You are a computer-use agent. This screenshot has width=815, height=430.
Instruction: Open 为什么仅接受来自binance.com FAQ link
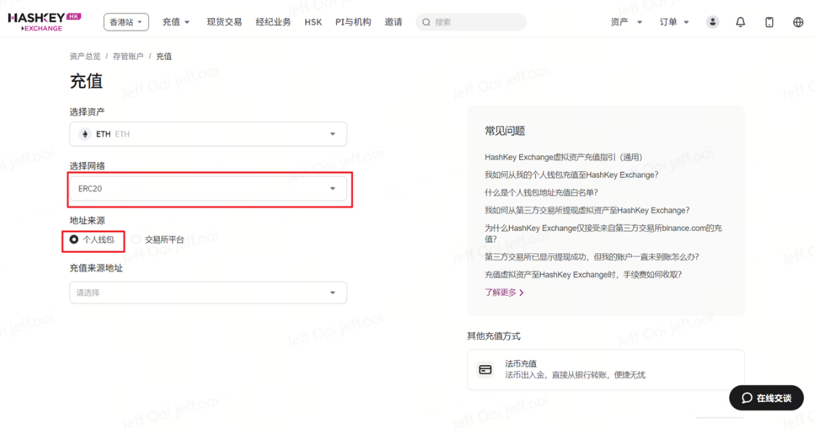[603, 233]
